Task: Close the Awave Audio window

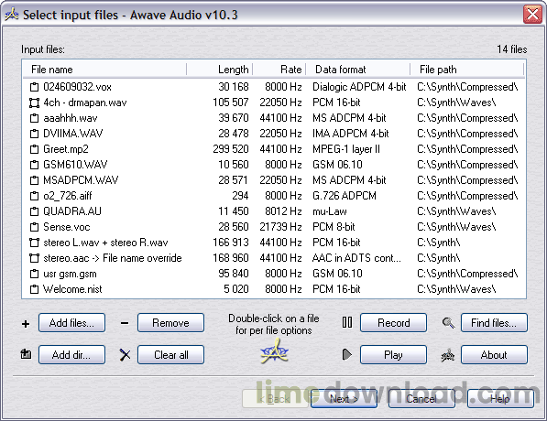Action: coord(532,15)
